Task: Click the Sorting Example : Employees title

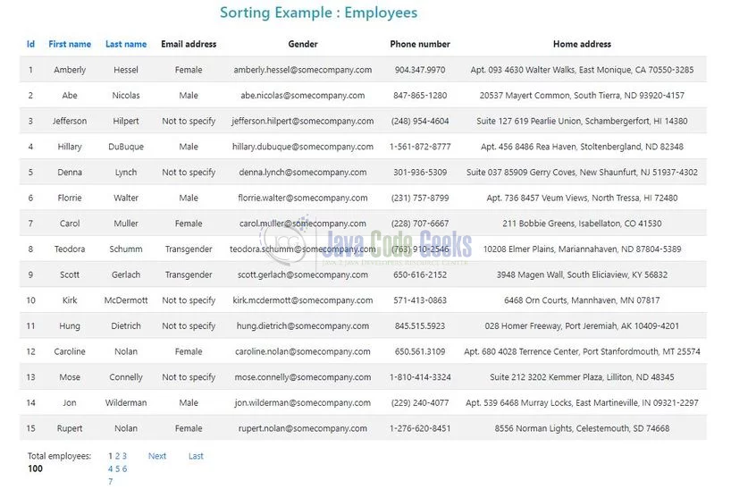Action: point(318,13)
